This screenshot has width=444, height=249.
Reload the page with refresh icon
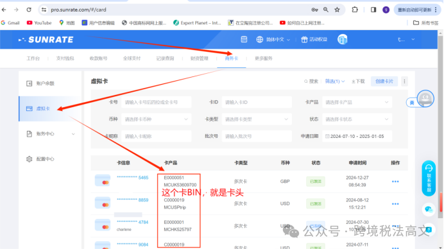29,10
